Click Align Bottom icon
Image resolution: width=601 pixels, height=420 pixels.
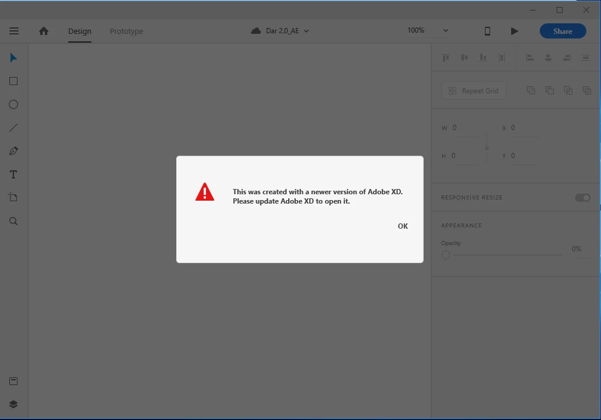pos(483,58)
